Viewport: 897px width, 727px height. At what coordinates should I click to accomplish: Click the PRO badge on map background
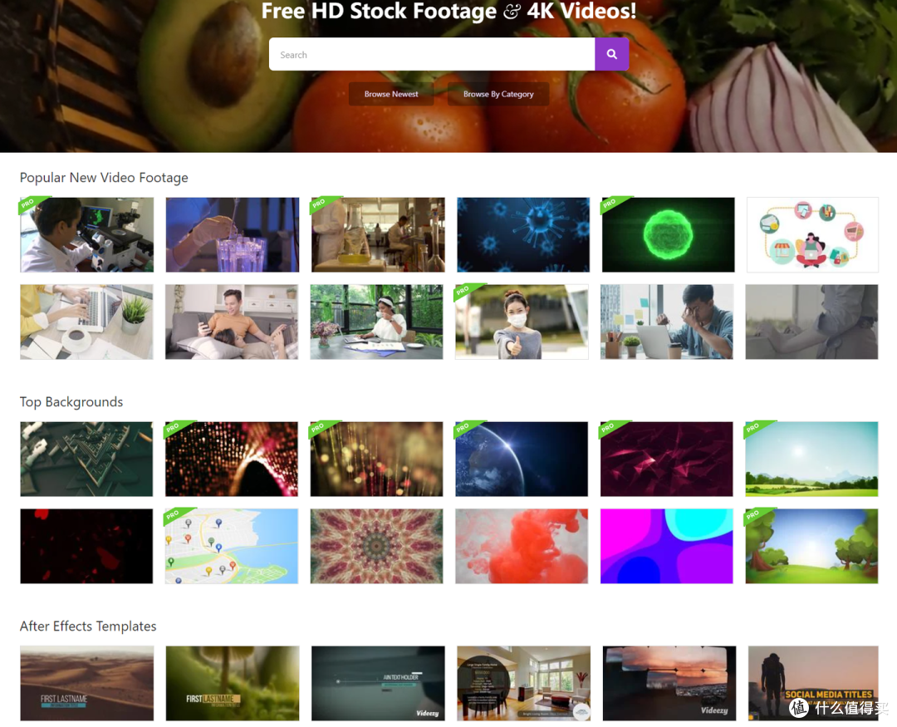tap(174, 514)
